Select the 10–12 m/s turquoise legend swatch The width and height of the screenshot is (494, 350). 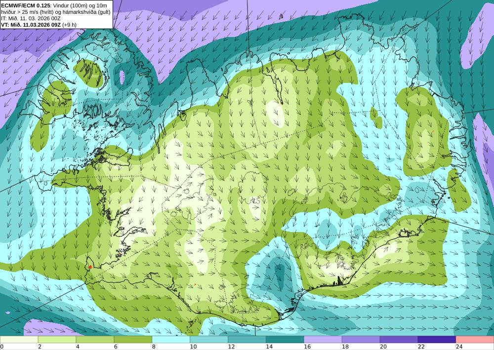click(x=209, y=340)
